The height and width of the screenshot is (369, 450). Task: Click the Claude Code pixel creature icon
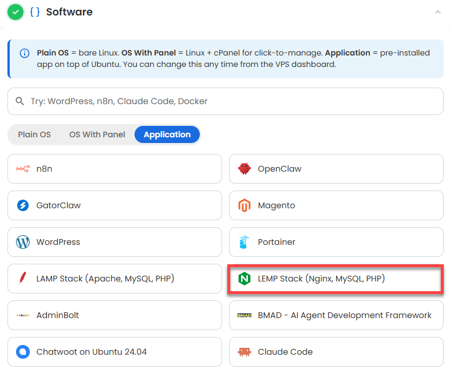244,352
